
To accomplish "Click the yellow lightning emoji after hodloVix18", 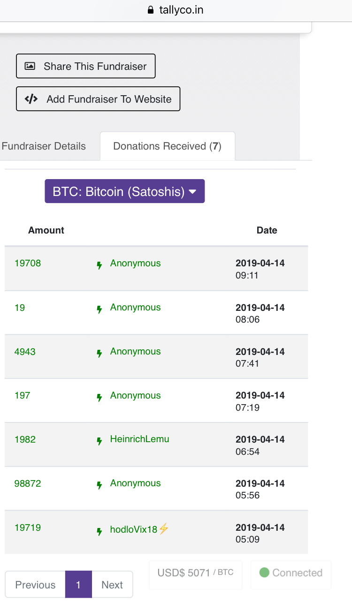I will coord(164,529).
